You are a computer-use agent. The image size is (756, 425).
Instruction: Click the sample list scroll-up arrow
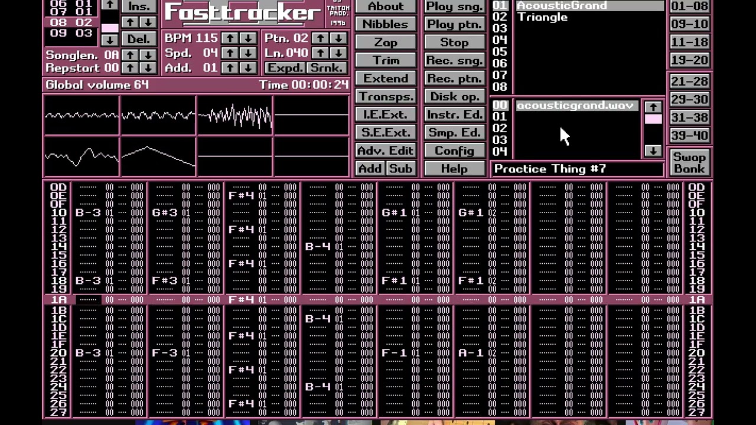(x=653, y=107)
